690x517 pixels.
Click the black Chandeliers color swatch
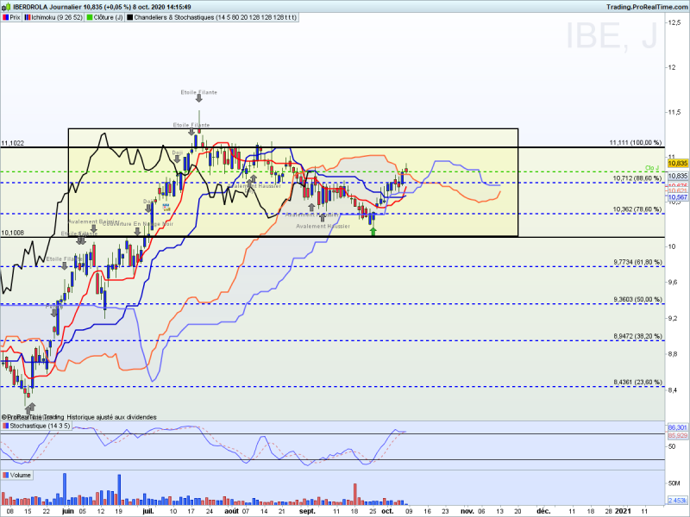130,17
